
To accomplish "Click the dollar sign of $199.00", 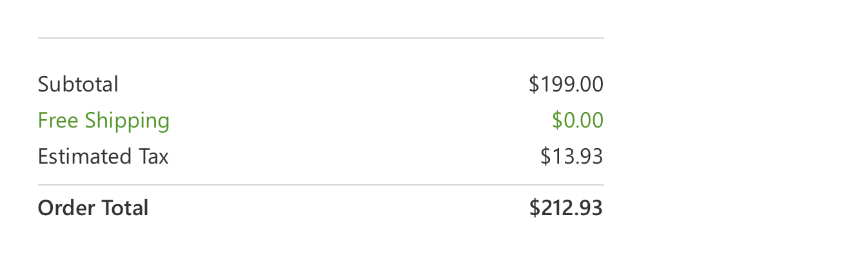I will click(x=534, y=84).
